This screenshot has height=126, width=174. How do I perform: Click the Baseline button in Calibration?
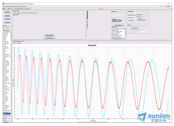[134, 28]
